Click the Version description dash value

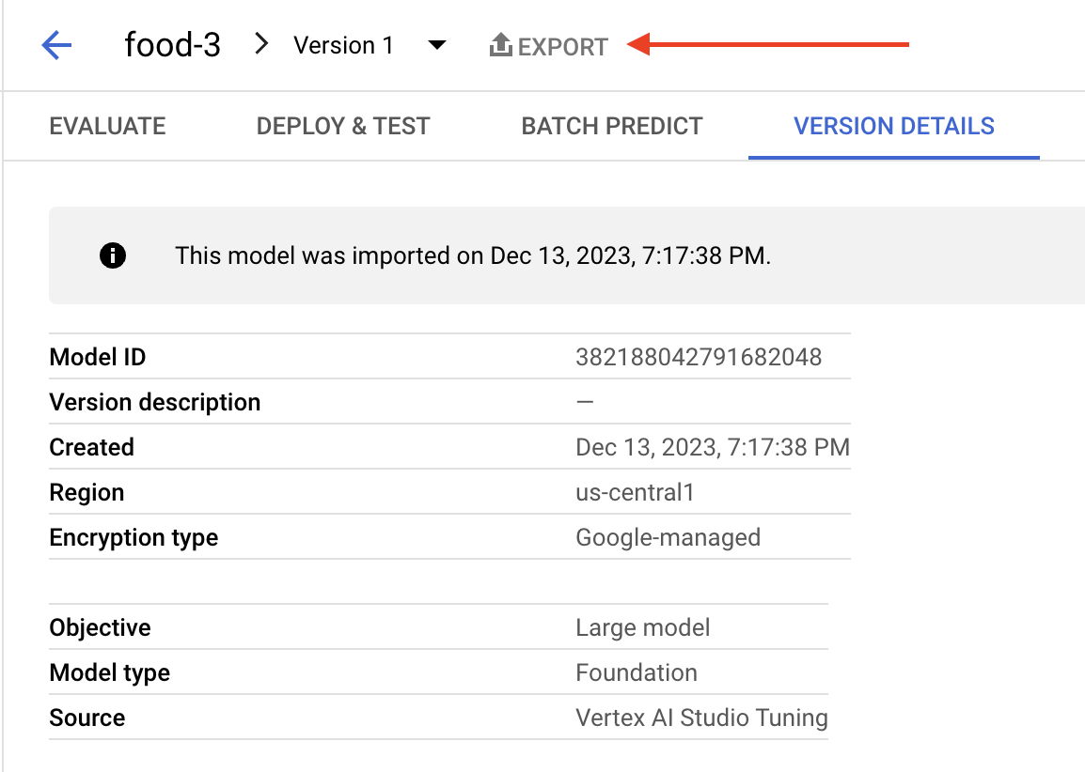click(585, 402)
